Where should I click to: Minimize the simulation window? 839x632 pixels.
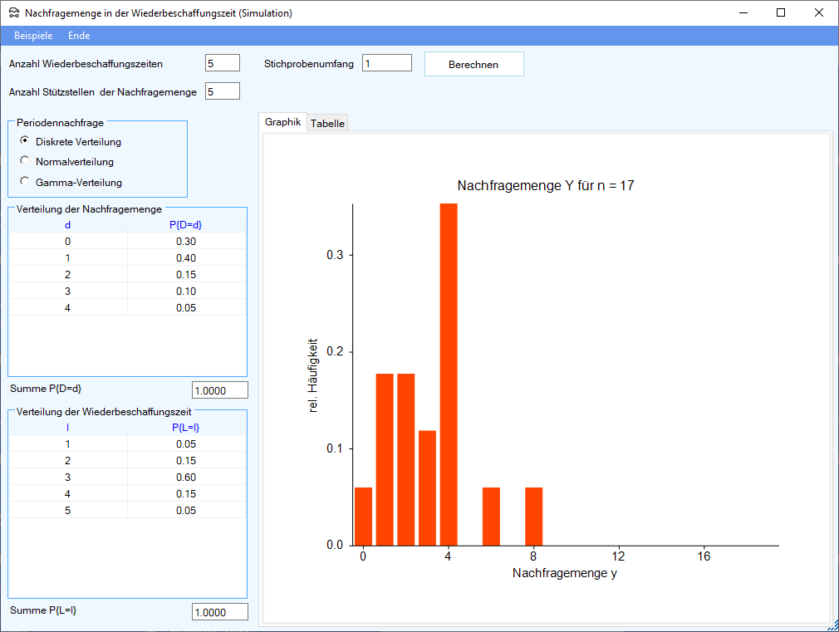pyautogui.click(x=742, y=13)
